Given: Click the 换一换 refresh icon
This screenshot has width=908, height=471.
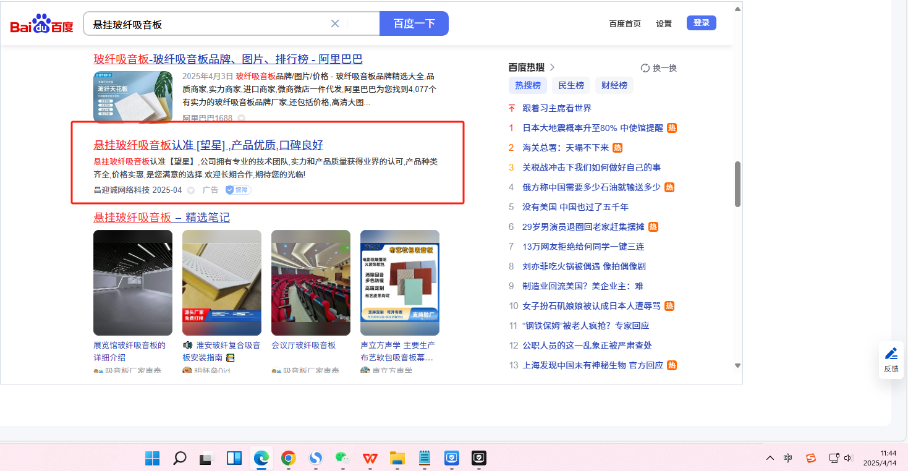Looking at the screenshot, I should (645, 68).
